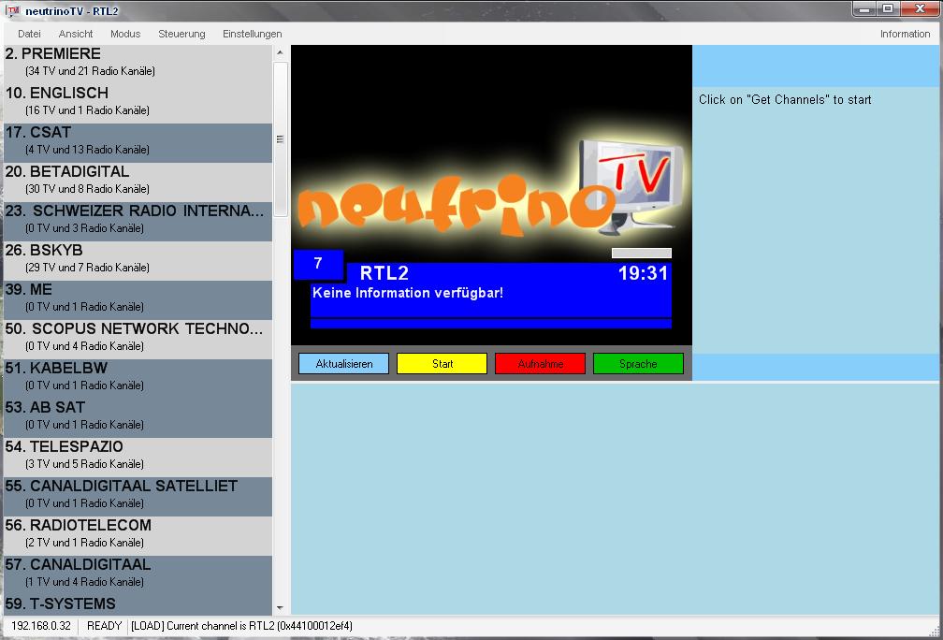The height and width of the screenshot is (640, 943).
Task: Select the 2. PREMIERE provider
Action: [x=138, y=65]
